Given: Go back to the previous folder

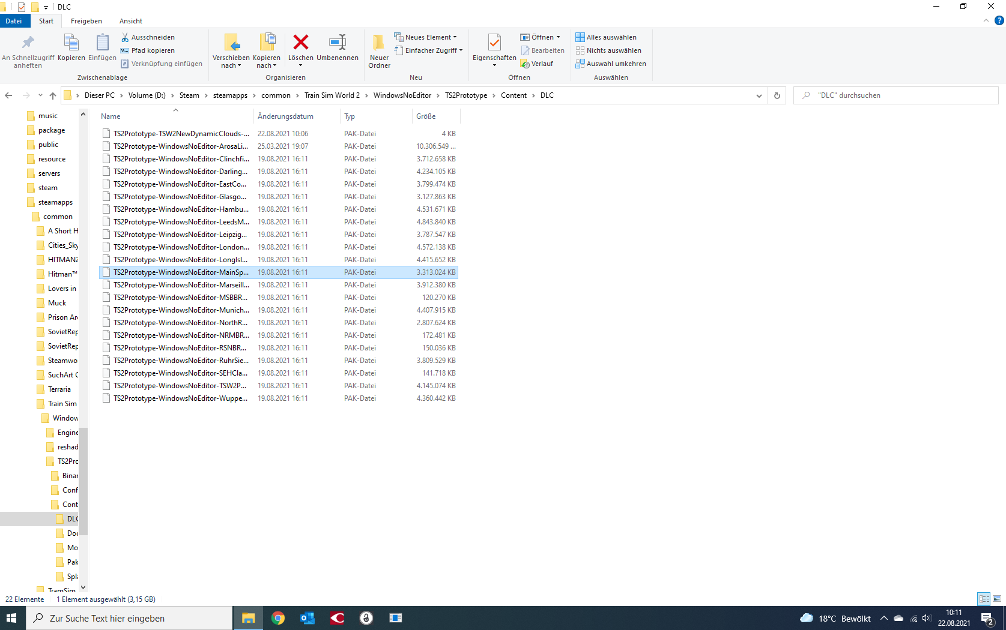Looking at the screenshot, I should (8, 95).
